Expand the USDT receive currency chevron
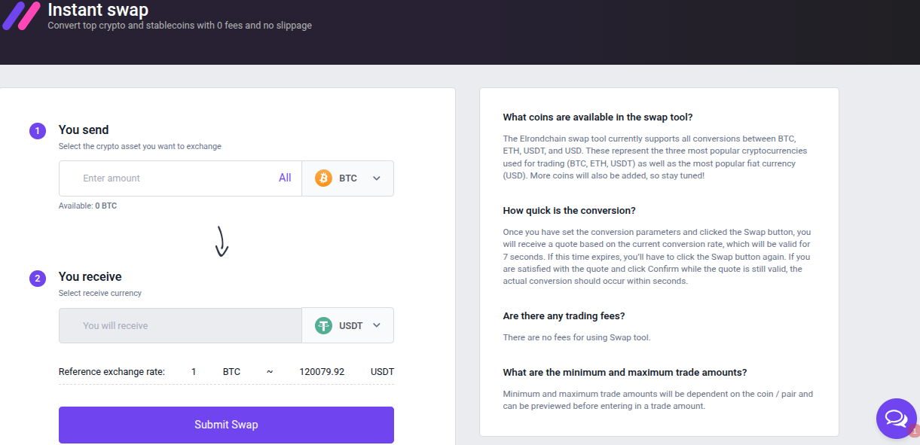 coord(377,326)
